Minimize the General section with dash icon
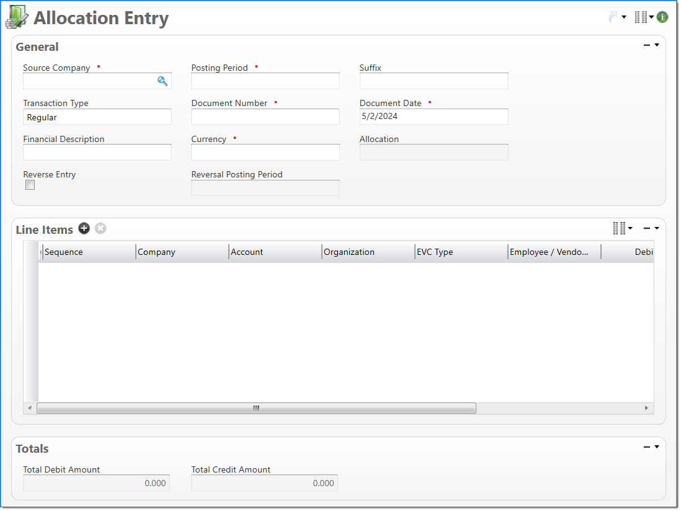The height and width of the screenshot is (511, 681). 647,45
